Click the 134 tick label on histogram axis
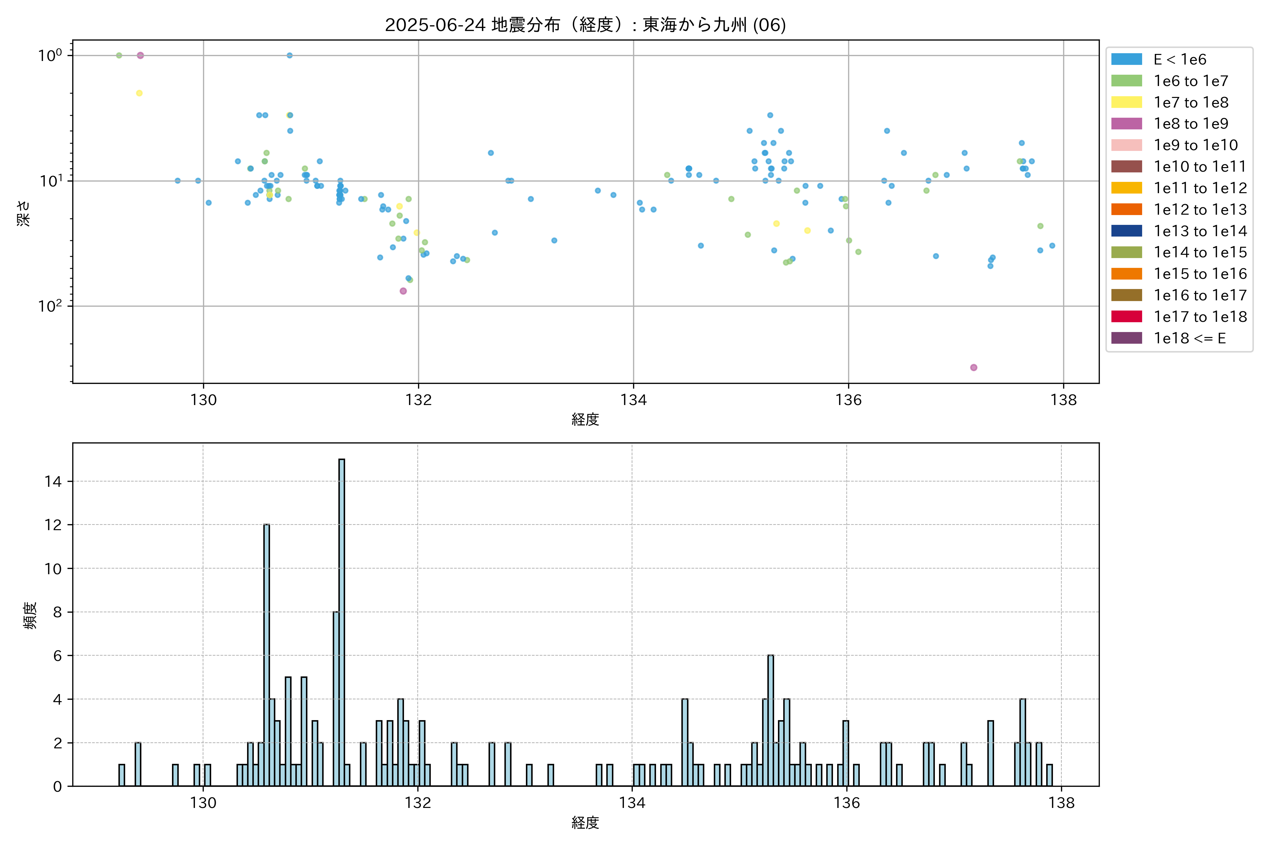 tap(632, 803)
